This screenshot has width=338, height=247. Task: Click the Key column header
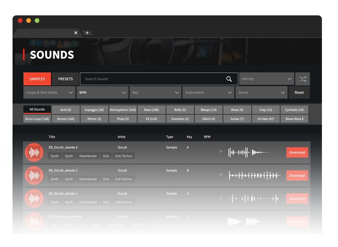[x=189, y=137]
